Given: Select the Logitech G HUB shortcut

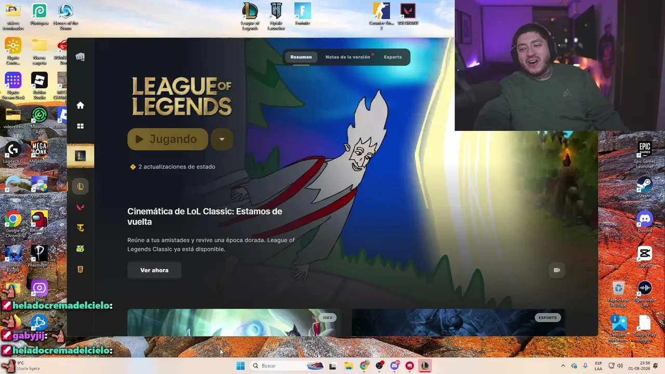Looking at the screenshot, I should point(13,155).
